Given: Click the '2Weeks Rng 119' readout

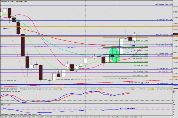Looking at the screenshot, I should coord(147,89).
